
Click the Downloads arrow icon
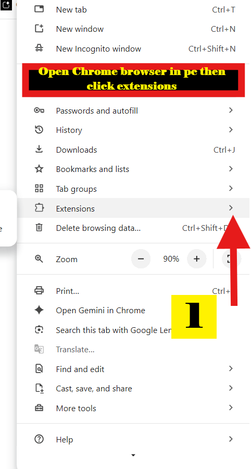(x=39, y=150)
